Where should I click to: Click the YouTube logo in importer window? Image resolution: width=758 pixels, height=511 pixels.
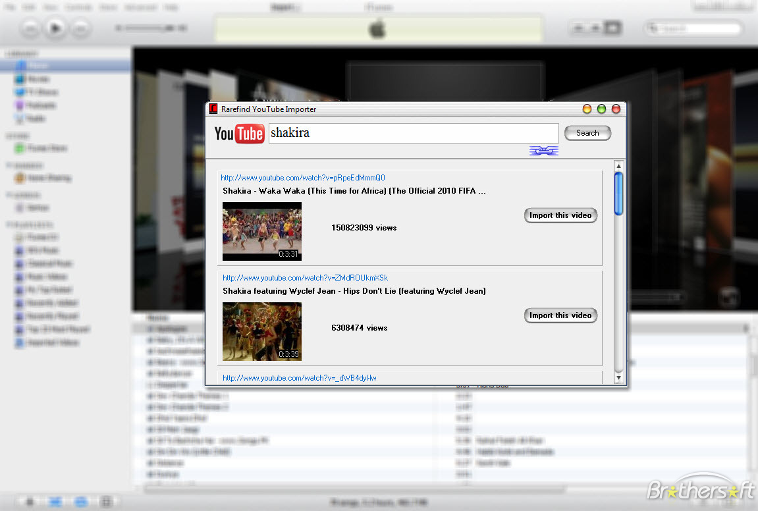[239, 134]
